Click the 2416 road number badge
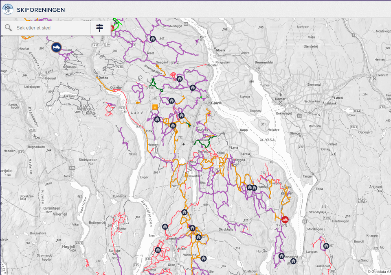 (x=119, y=67)
